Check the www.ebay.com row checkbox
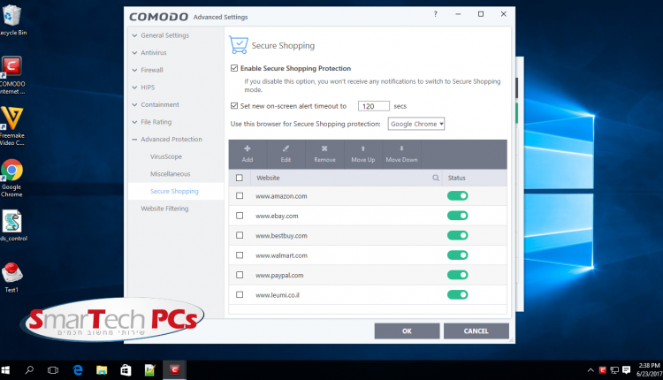This screenshot has height=380, width=663. (x=240, y=216)
